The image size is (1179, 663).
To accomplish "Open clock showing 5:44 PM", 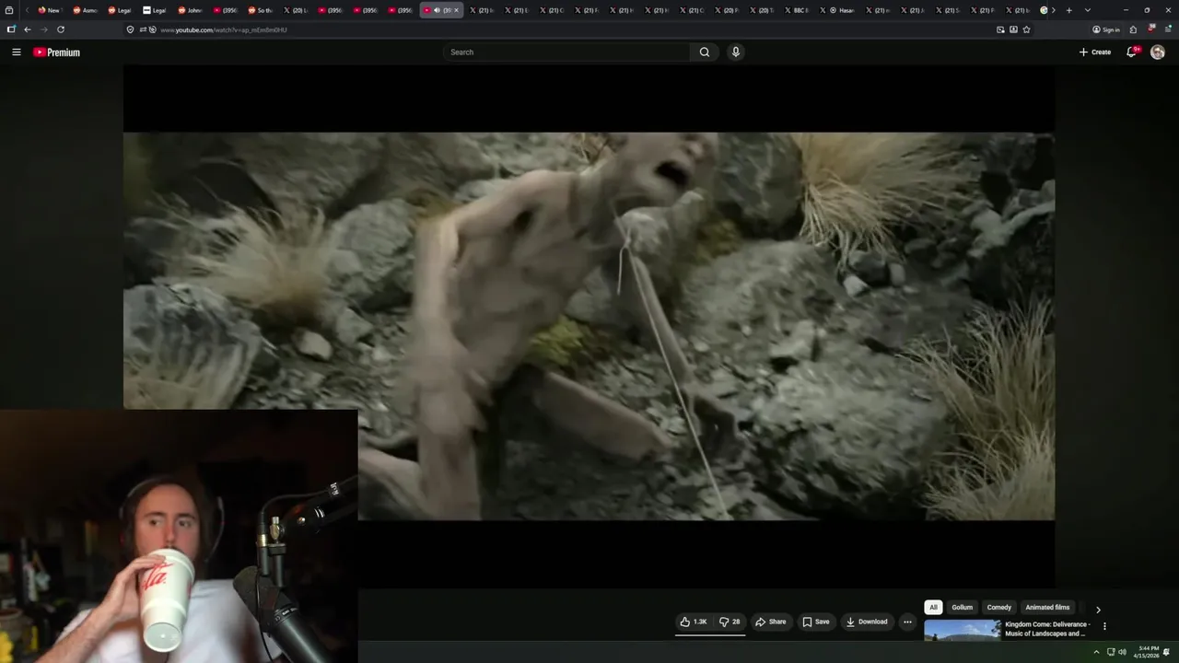I will click(x=1148, y=652).
